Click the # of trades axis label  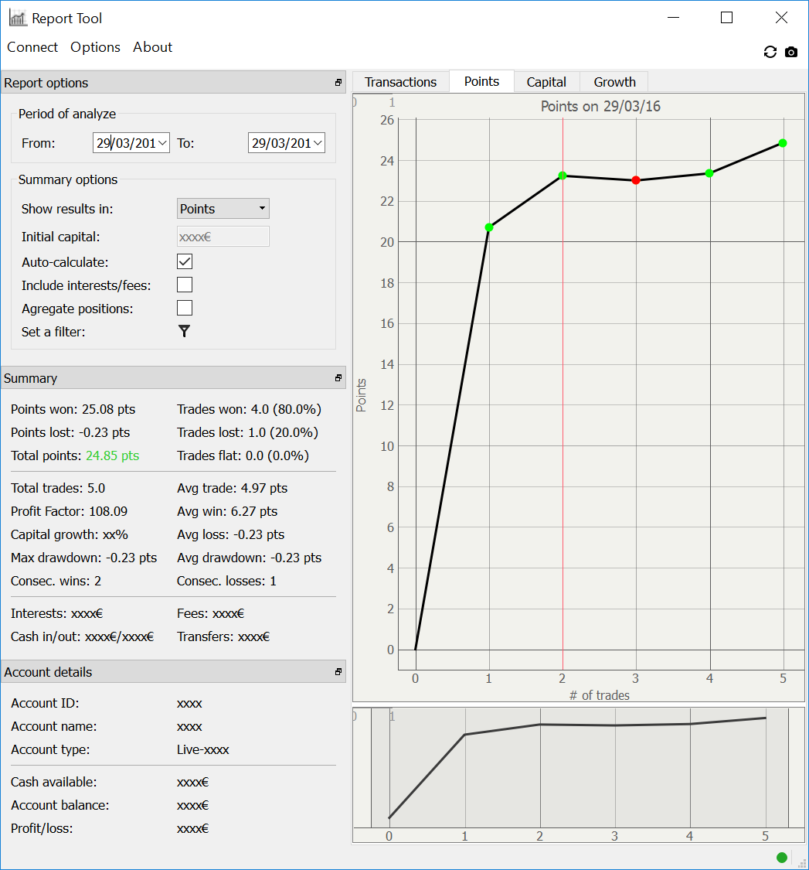[600, 695]
